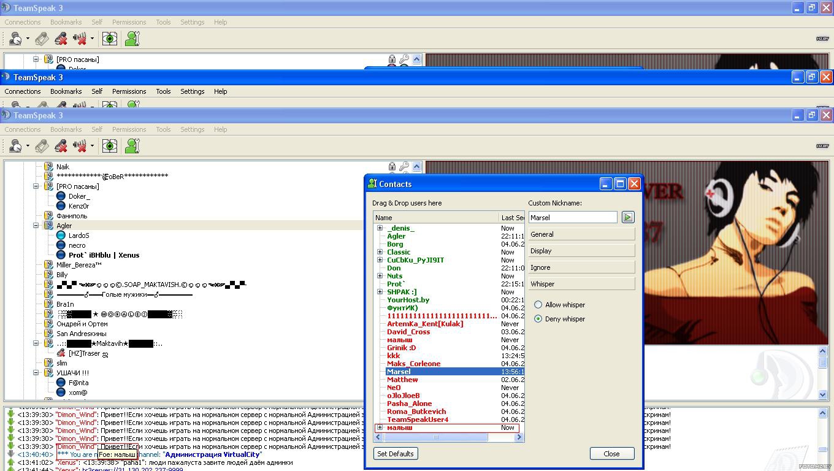Select the Allow whisper radio button
The width and height of the screenshot is (834, 471).
point(538,305)
